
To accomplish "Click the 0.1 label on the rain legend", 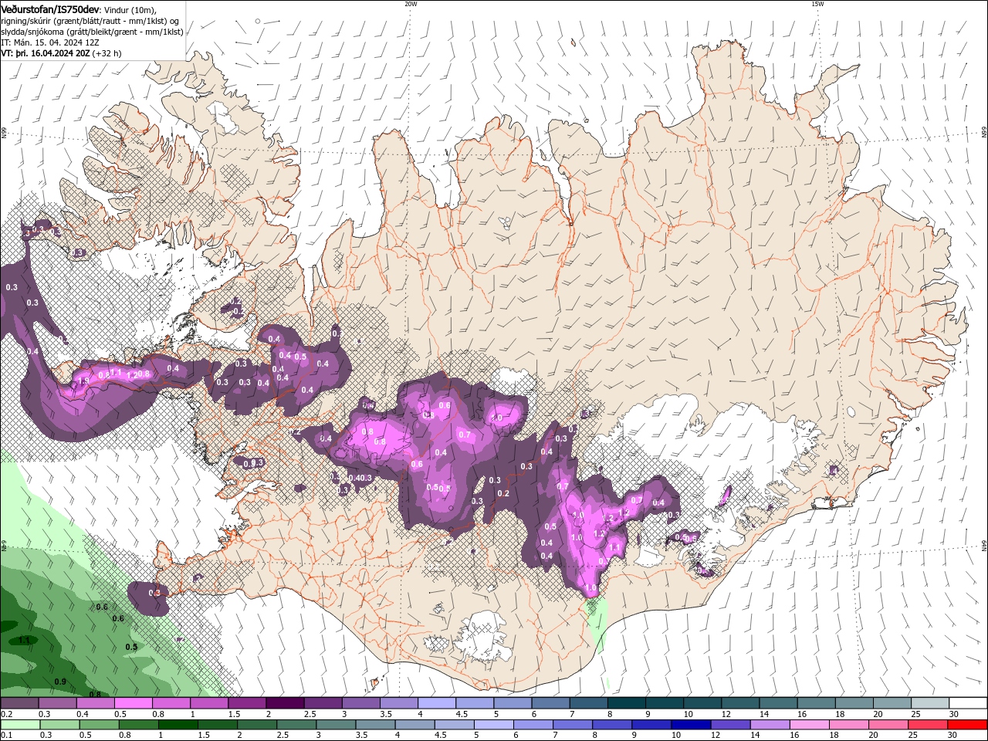I will pyautogui.click(x=5, y=736).
